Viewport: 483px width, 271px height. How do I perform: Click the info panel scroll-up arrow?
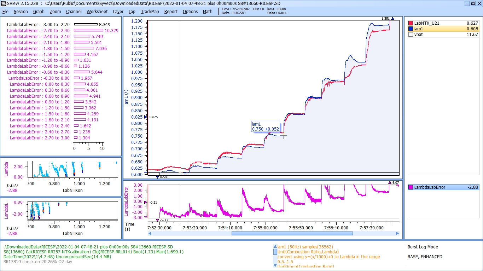[275, 246]
